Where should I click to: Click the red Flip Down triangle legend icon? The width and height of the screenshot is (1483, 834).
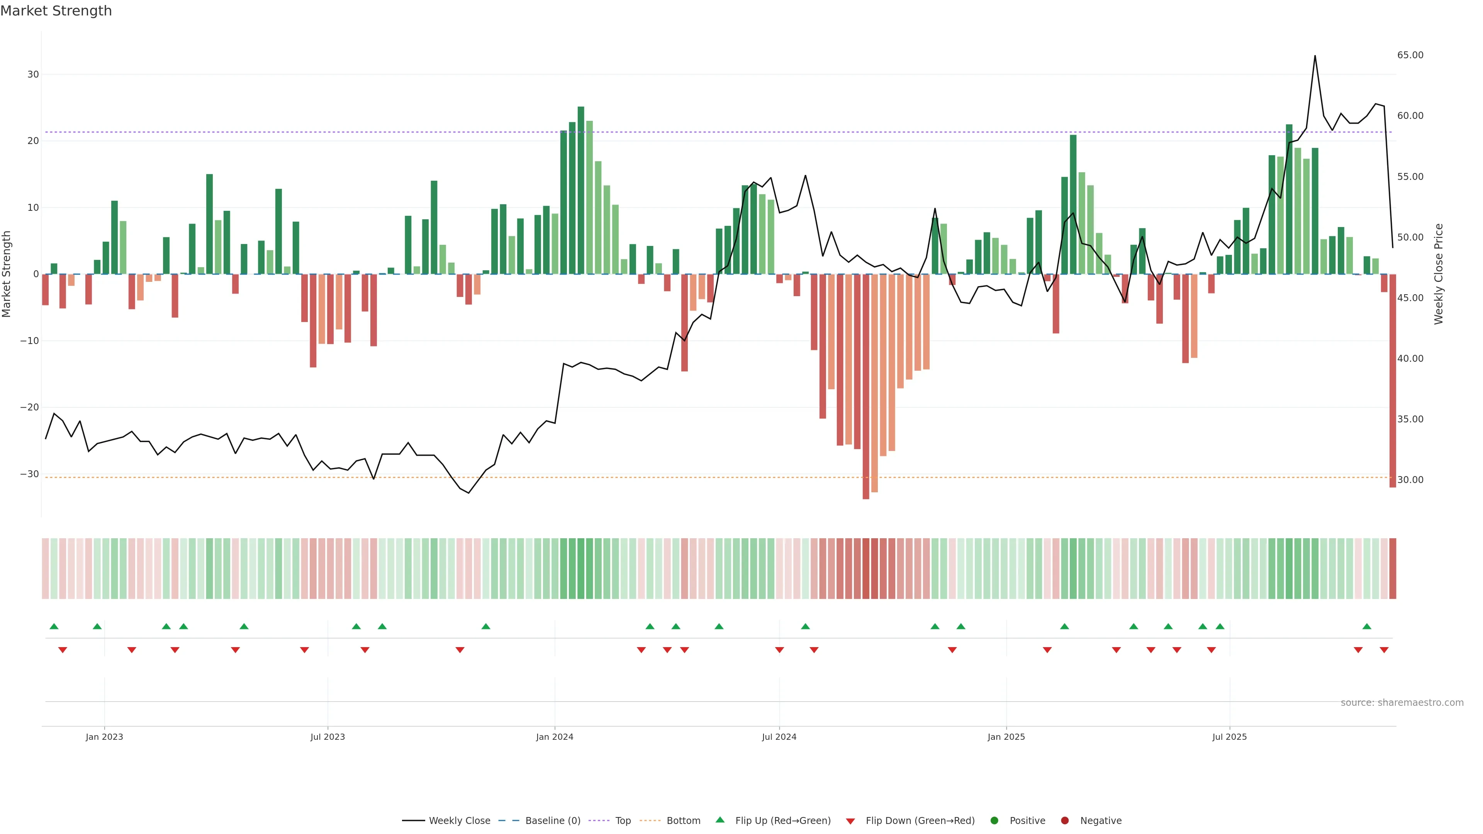point(850,821)
